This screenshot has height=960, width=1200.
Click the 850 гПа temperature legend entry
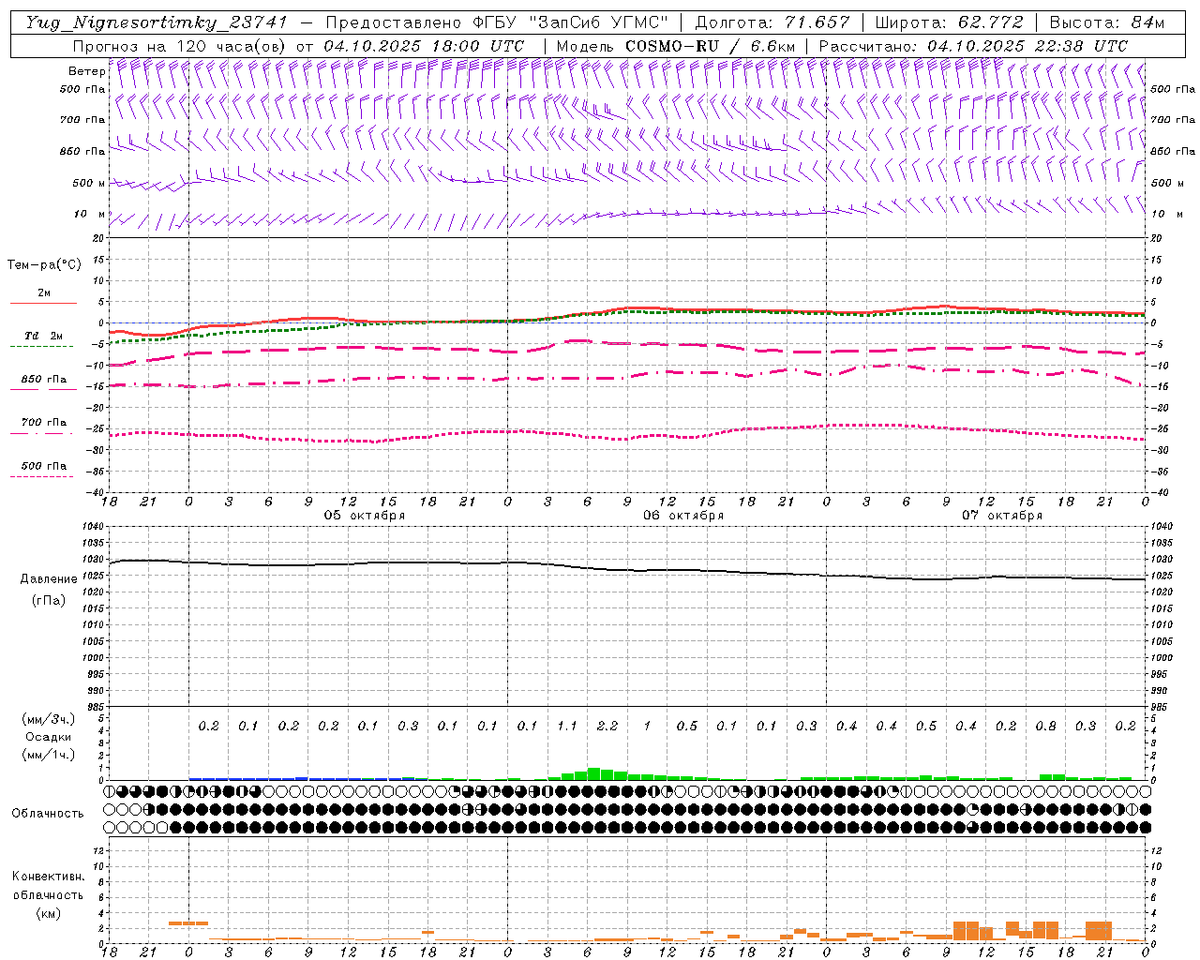44,380
